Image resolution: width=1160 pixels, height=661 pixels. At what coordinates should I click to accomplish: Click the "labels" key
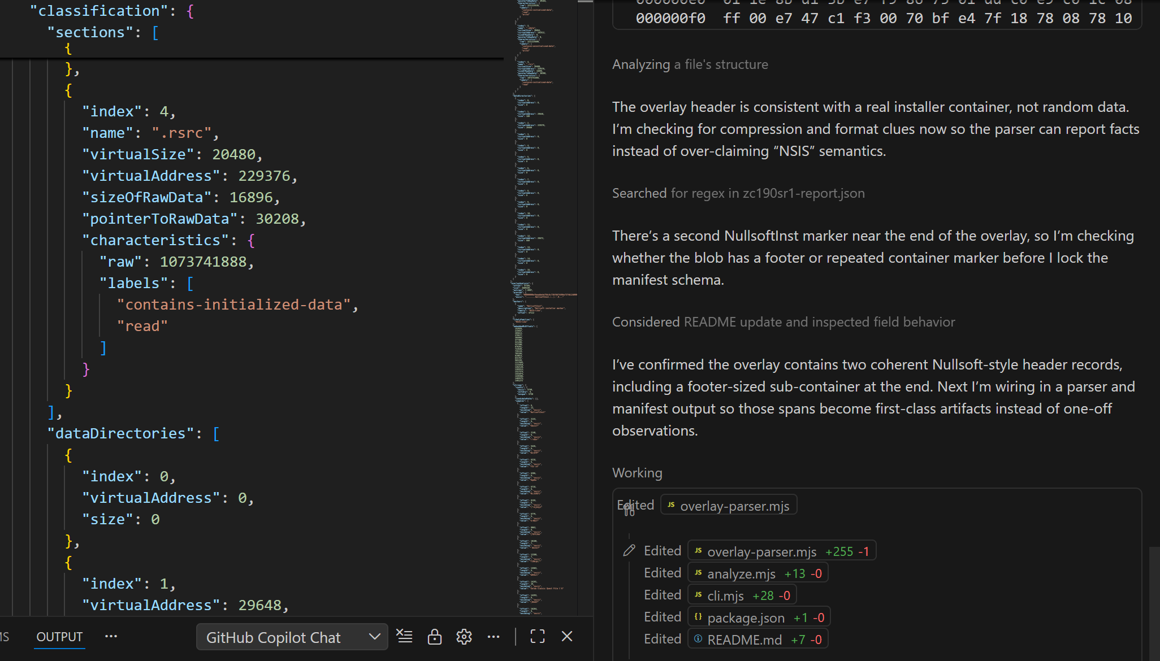134,283
